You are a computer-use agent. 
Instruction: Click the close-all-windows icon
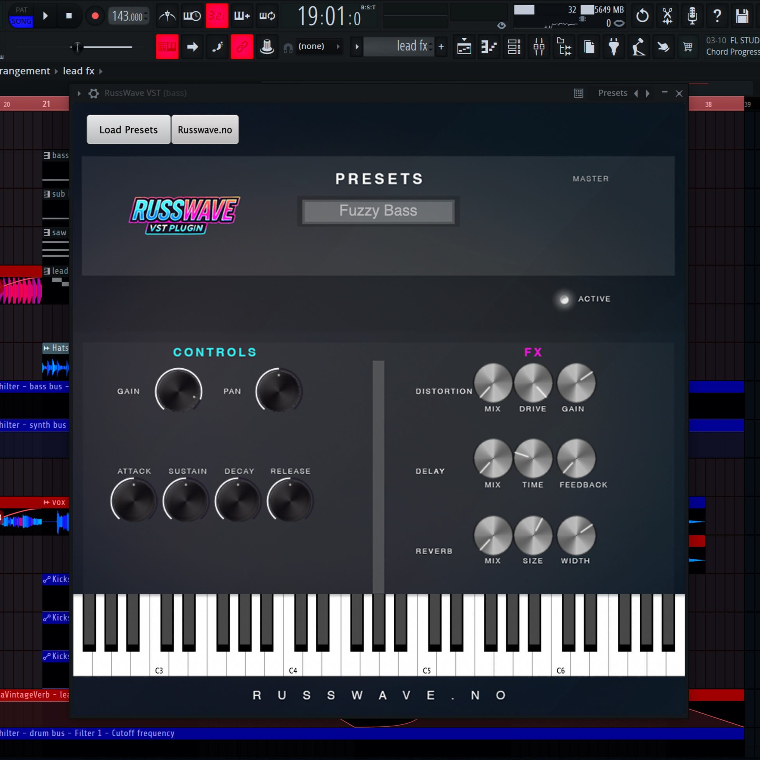point(663,47)
